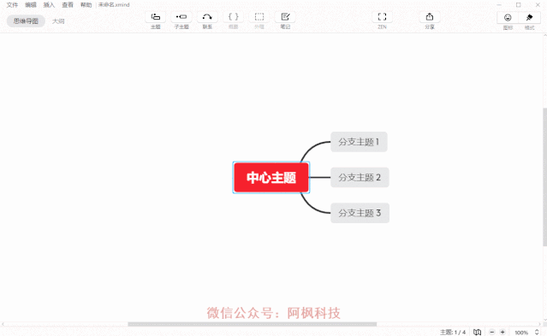Viewport: 547px width, 336px height.
Task: Click the curly-brace summary icon
Action: click(234, 17)
